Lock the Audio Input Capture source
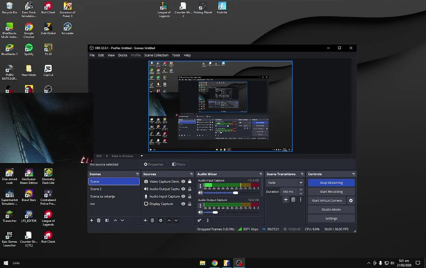 [190, 196]
